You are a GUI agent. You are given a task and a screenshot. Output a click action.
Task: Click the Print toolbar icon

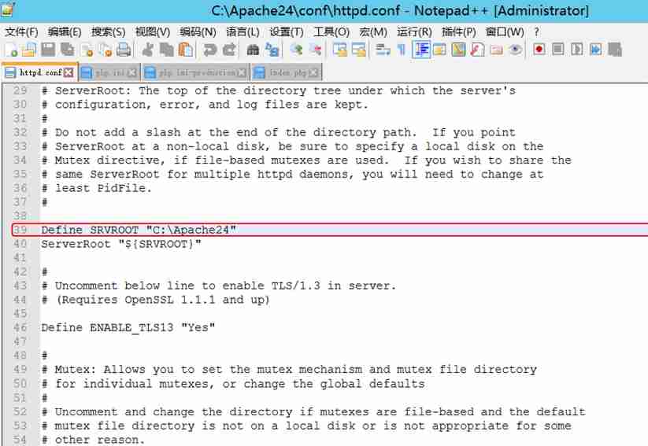click(124, 50)
